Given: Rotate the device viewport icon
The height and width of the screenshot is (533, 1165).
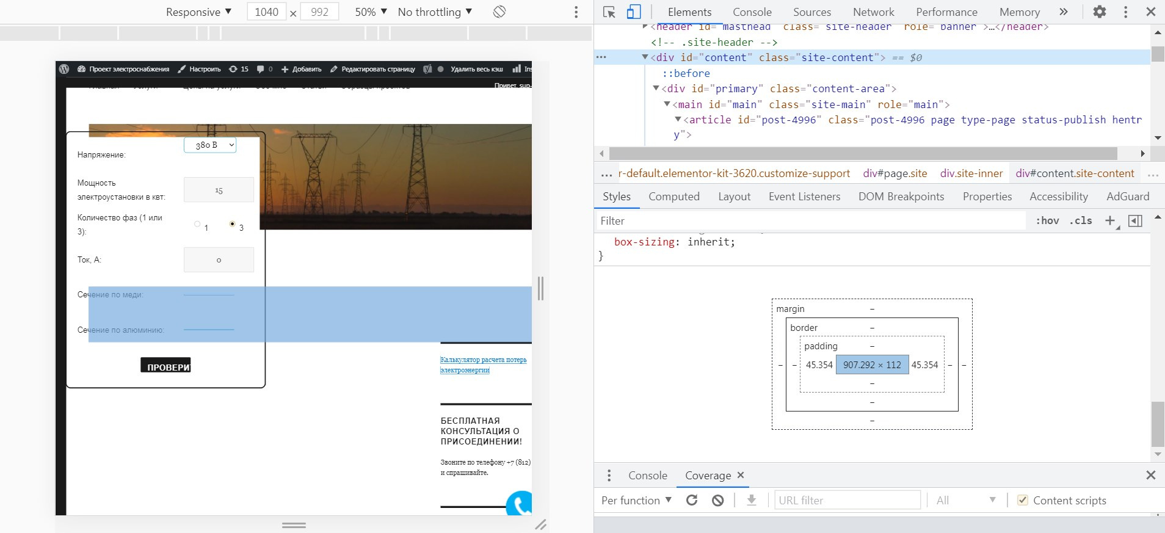Looking at the screenshot, I should coord(499,12).
